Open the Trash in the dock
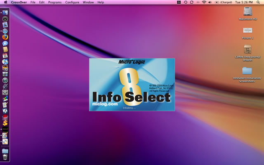 point(5,157)
